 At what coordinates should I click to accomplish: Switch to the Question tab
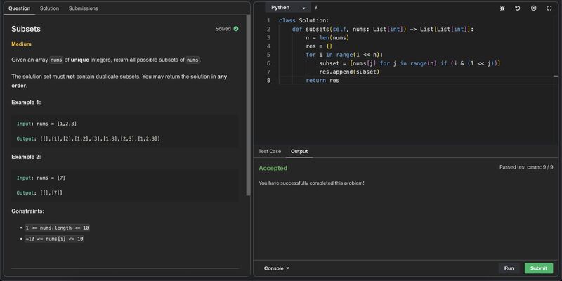click(20, 8)
